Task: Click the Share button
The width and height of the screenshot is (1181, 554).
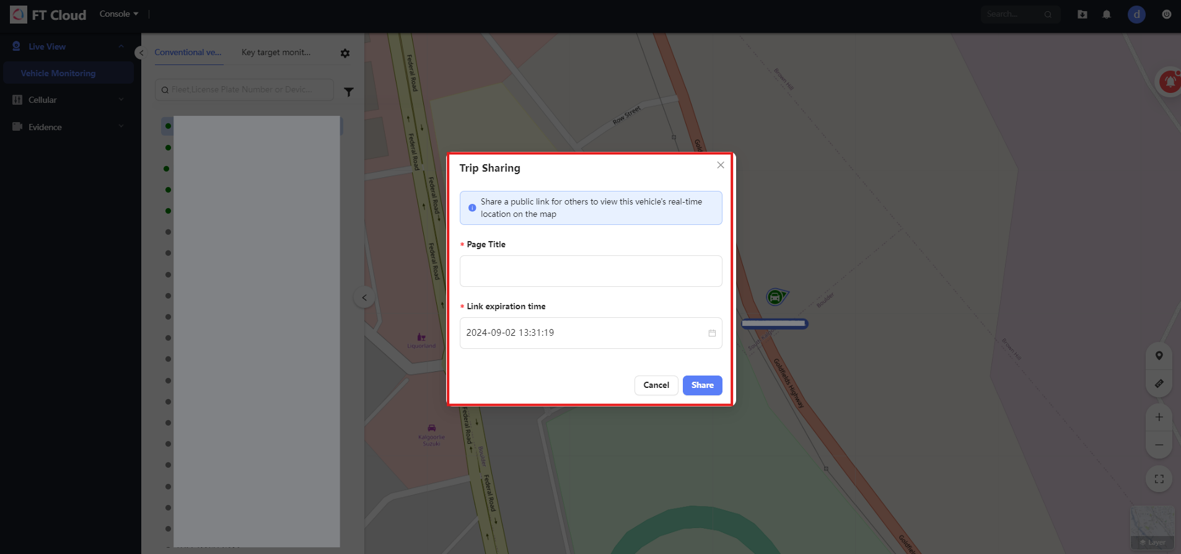Action: click(702, 385)
